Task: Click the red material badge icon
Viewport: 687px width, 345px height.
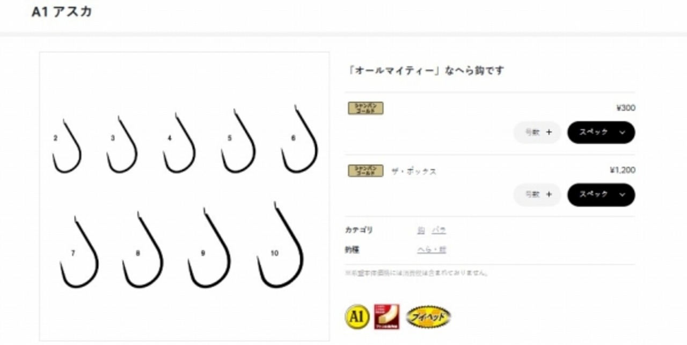Action: click(386, 317)
